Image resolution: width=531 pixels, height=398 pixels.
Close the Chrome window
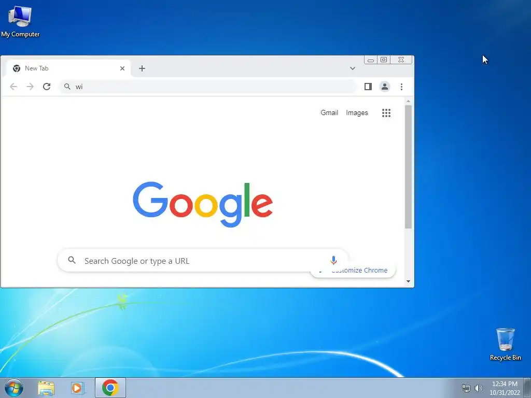tap(401, 60)
